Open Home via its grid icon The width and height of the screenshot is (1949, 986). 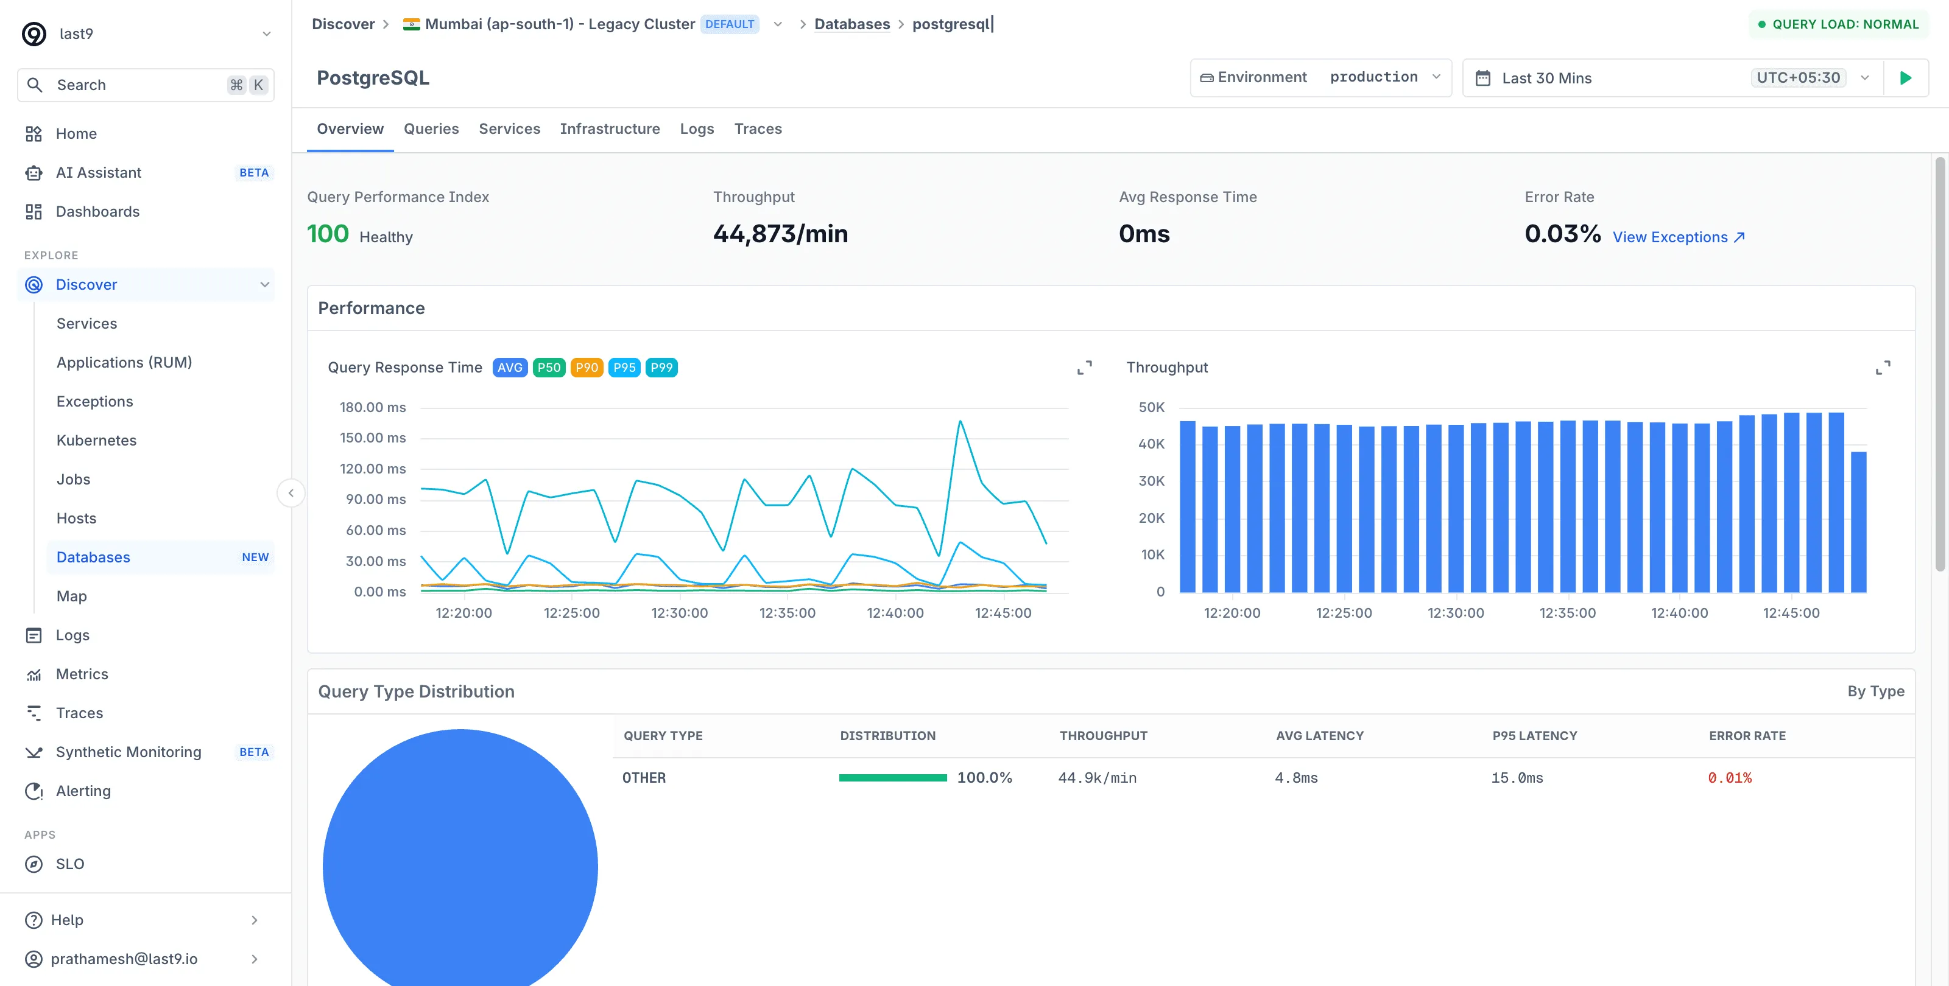pyautogui.click(x=33, y=134)
